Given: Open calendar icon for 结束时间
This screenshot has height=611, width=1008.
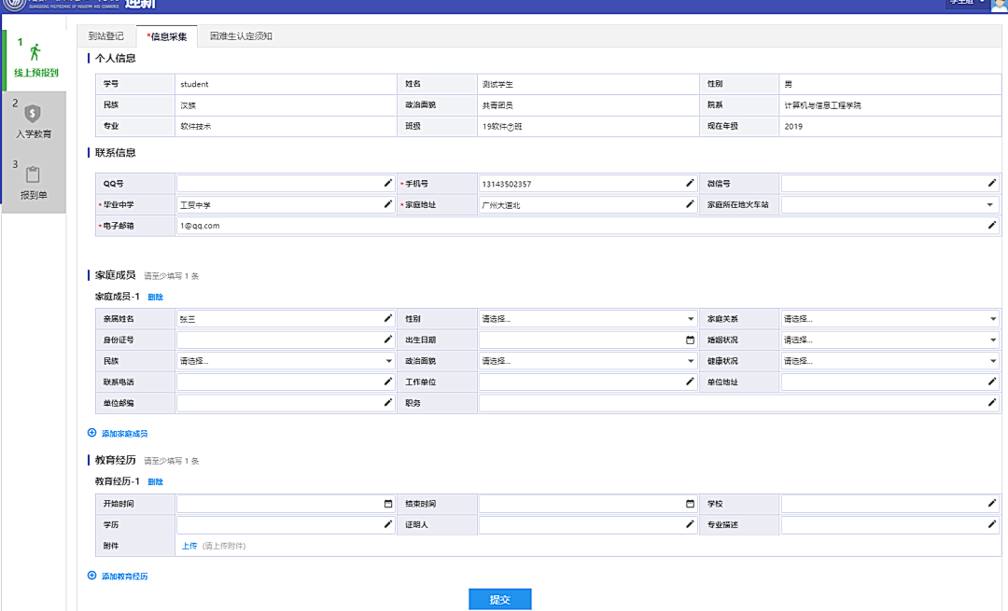Looking at the screenshot, I should pos(690,504).
